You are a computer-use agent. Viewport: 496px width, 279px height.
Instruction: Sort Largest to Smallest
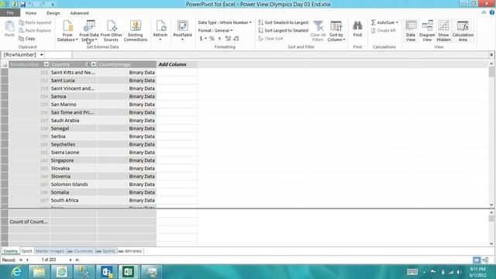(283, 30)
